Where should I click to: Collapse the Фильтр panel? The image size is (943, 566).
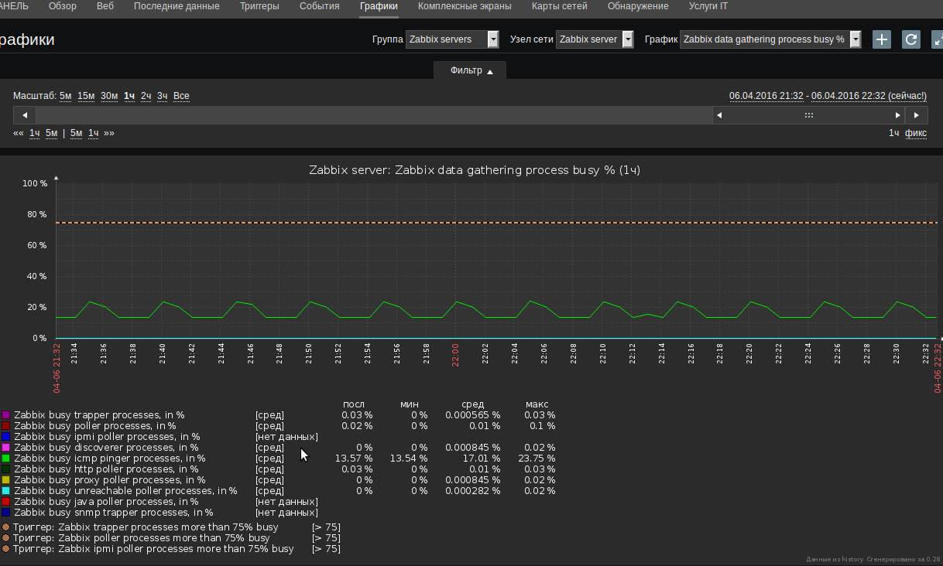tap(471, 70)
